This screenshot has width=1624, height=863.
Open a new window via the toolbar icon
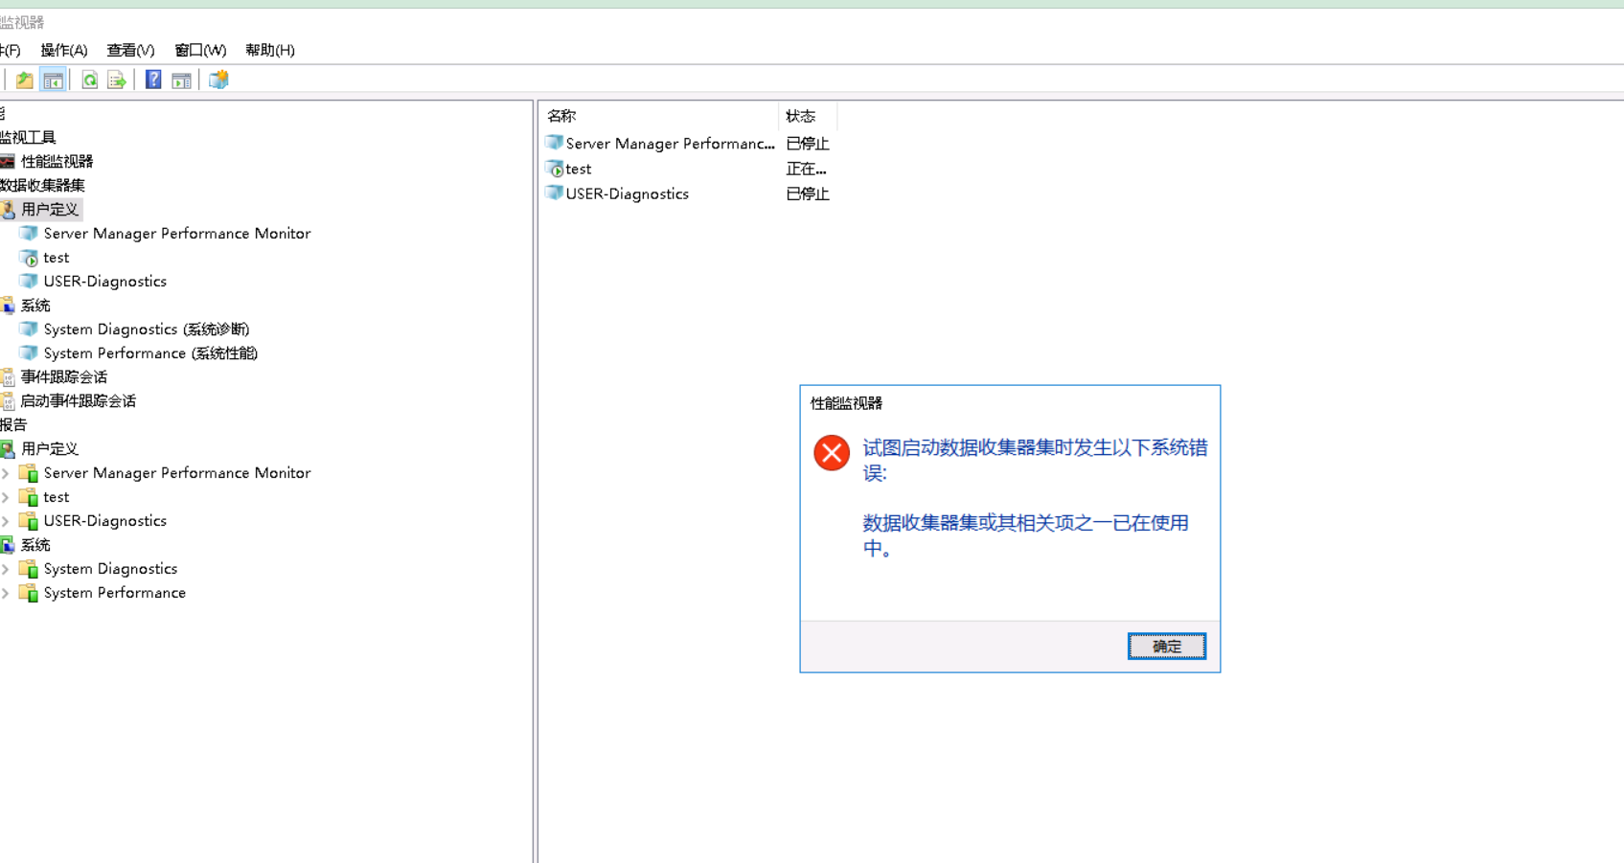pos(218,79)
